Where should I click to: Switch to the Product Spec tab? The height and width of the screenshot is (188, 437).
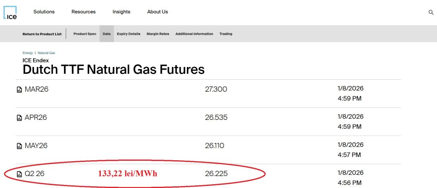pos(85,34)
